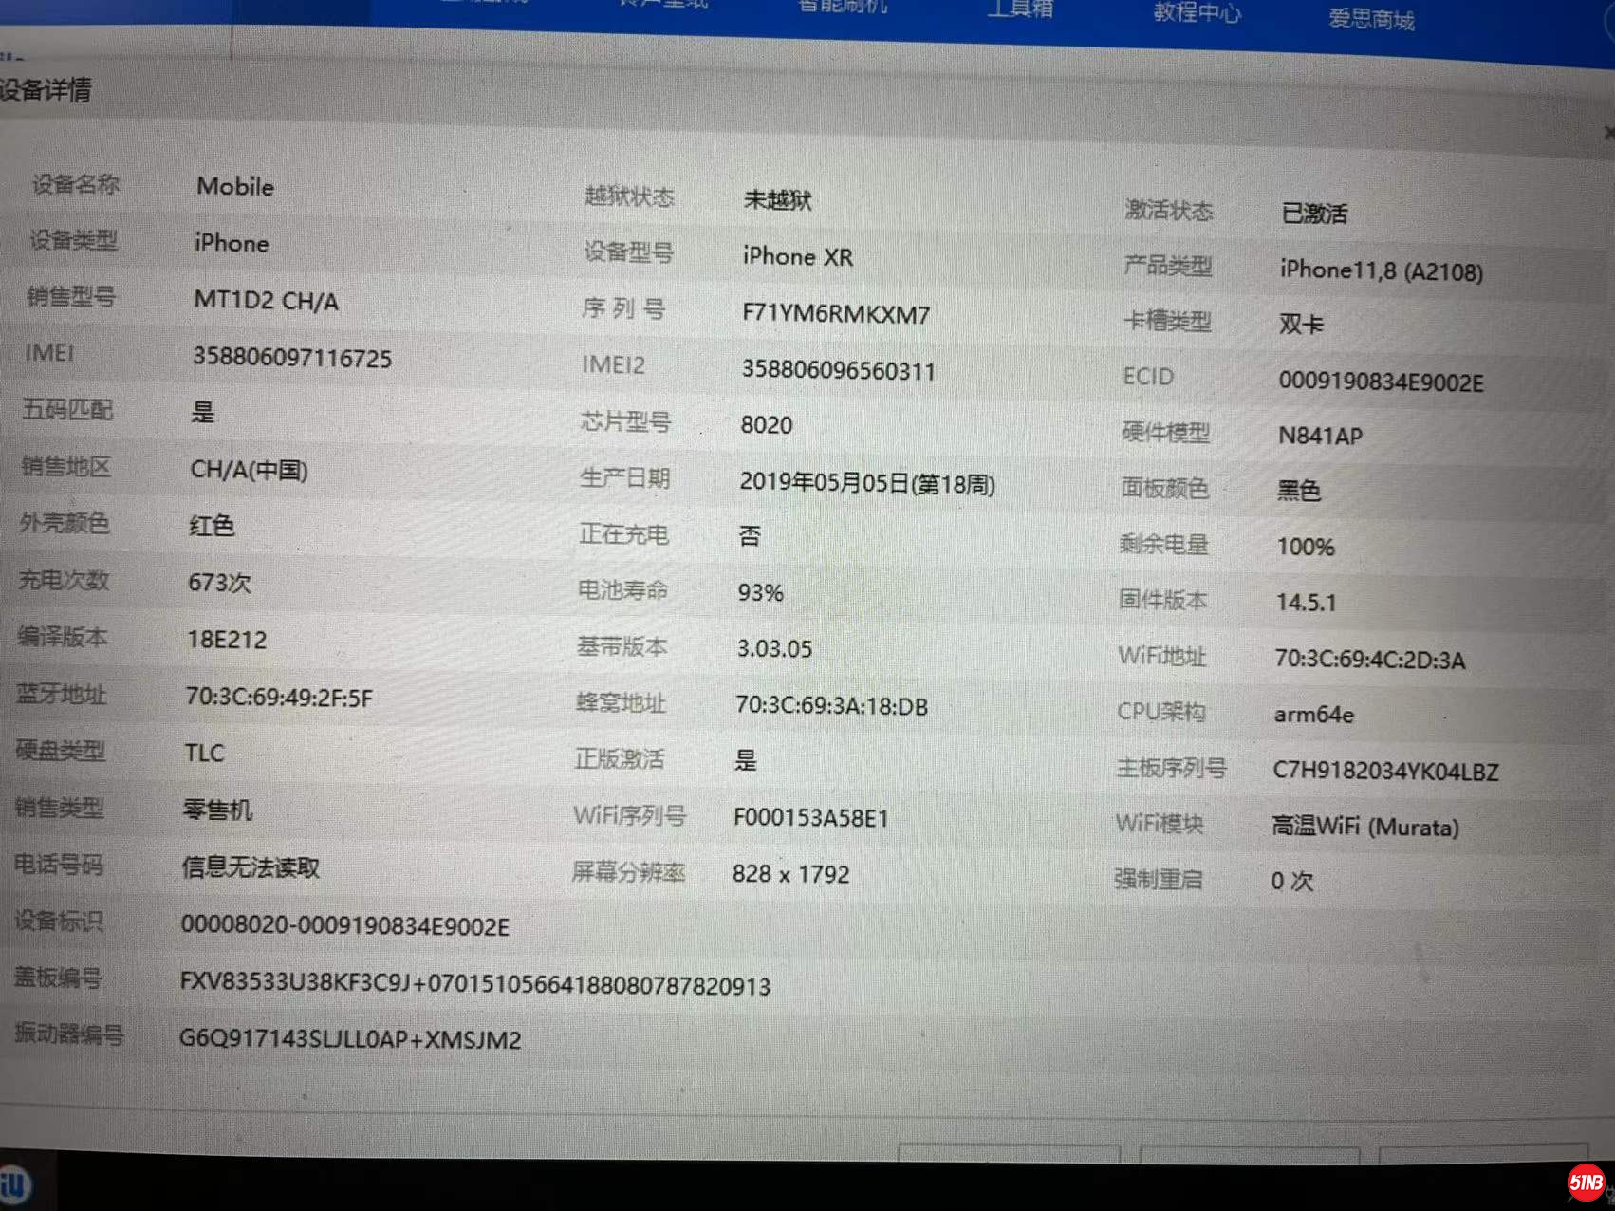Click the 正在充电 label

[x=623, y=535]
